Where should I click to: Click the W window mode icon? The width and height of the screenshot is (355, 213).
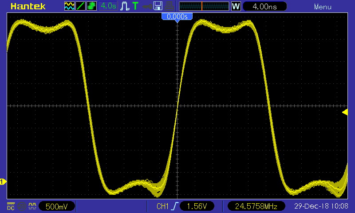pos(236,6)
